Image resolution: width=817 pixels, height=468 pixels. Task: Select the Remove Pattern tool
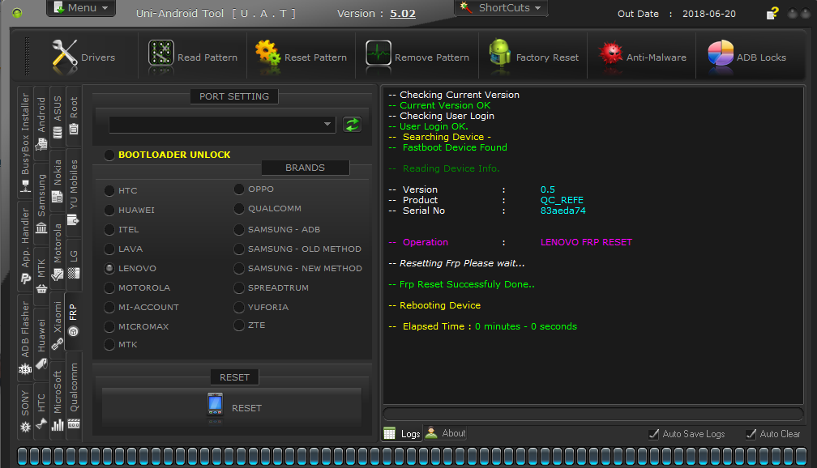(417, 57)
